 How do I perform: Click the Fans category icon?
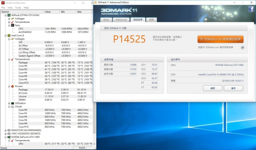click(12, 25)
